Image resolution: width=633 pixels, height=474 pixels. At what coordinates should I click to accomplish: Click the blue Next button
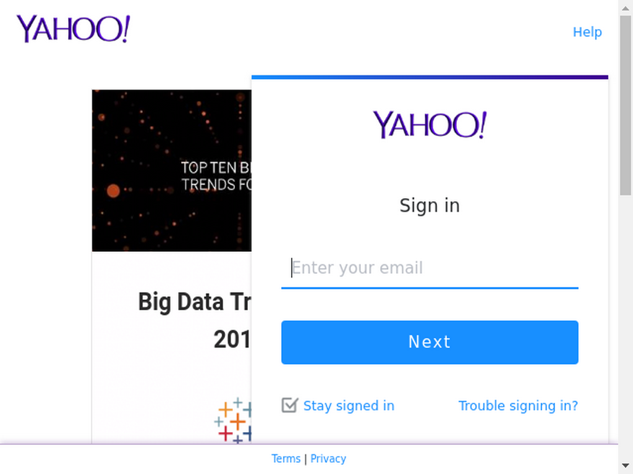click(430, 342)
